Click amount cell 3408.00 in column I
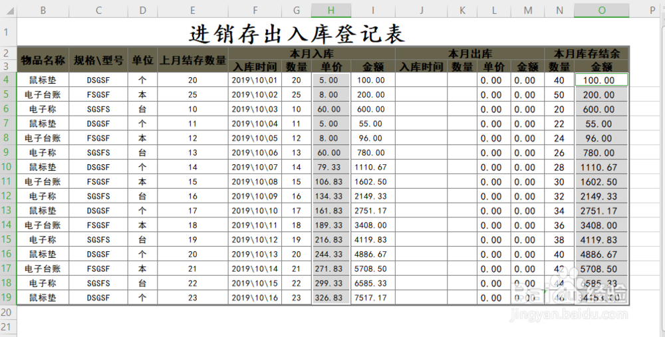This screenshot has width=665, height=337. [x=373, y=225]
